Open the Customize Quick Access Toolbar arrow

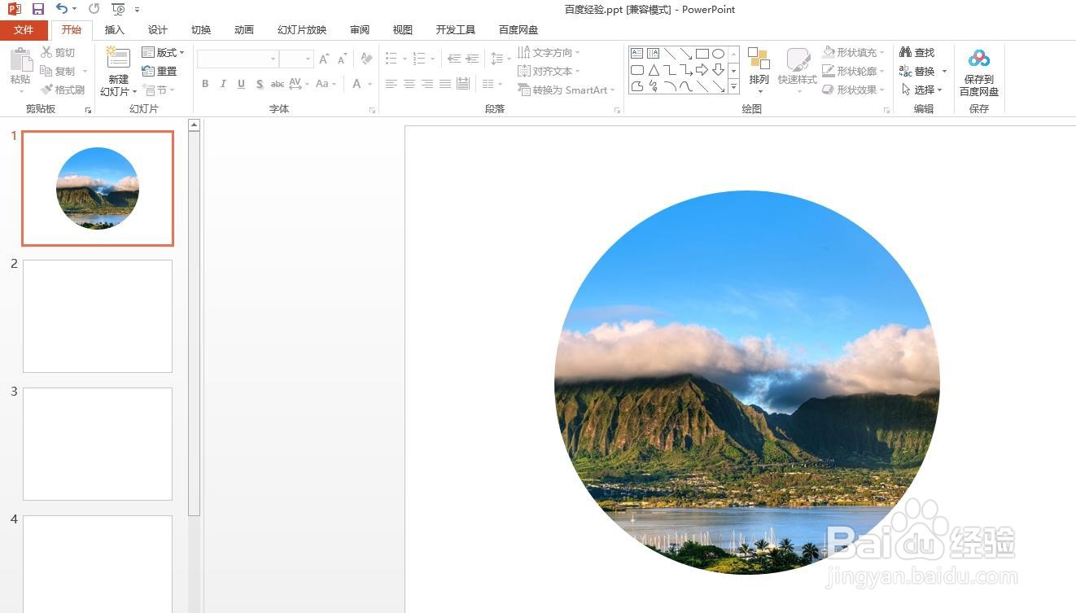click(137, 10)
